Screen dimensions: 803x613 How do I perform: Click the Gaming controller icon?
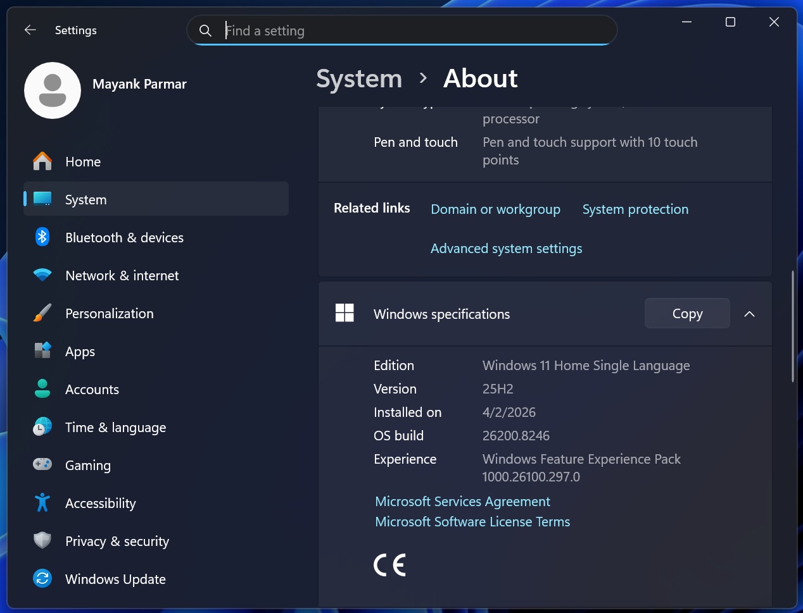(42, 464)
